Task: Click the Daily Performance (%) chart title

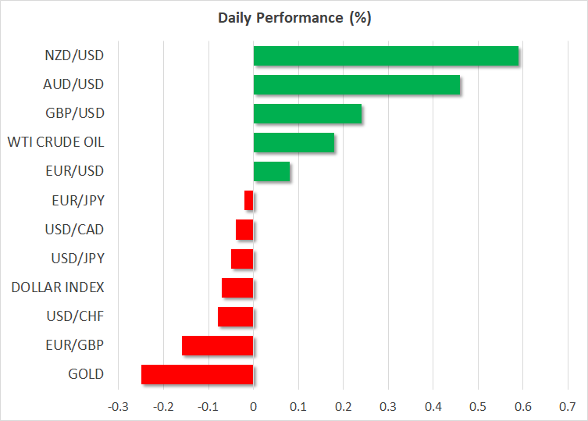Action: pyautogui.click(x=294, y=18)
